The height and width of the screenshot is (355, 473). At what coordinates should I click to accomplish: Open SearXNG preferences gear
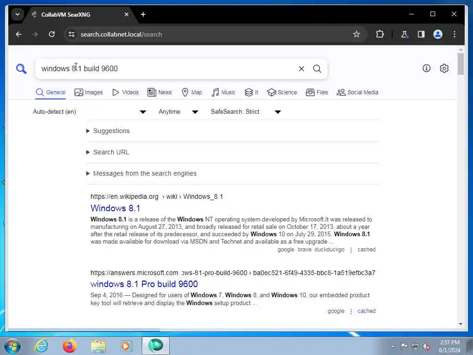pos(444,68)
